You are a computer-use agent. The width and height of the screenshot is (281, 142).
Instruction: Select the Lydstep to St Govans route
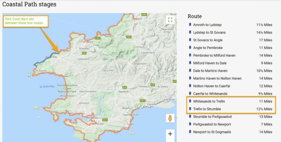pyautogui.click(x=209, y=32)
